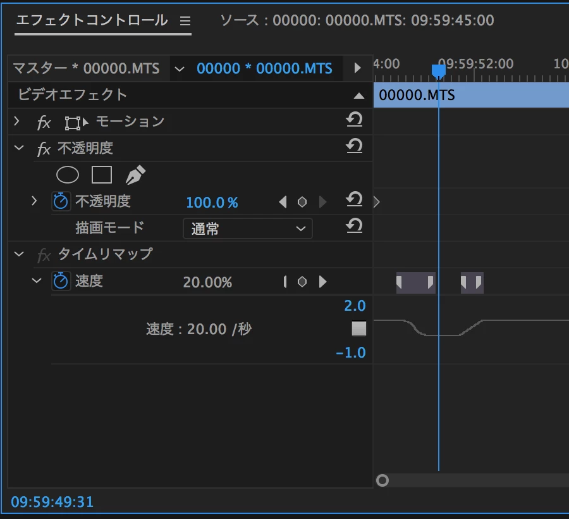Add or remove 速度 keyframe
The width and height of the screenshot is (569, 519).
pos(302,282)
